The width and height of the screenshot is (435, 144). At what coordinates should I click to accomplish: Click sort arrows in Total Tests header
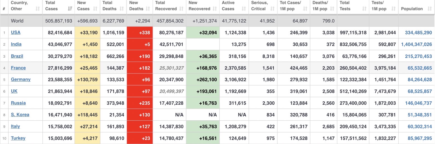tap(364, 9)
